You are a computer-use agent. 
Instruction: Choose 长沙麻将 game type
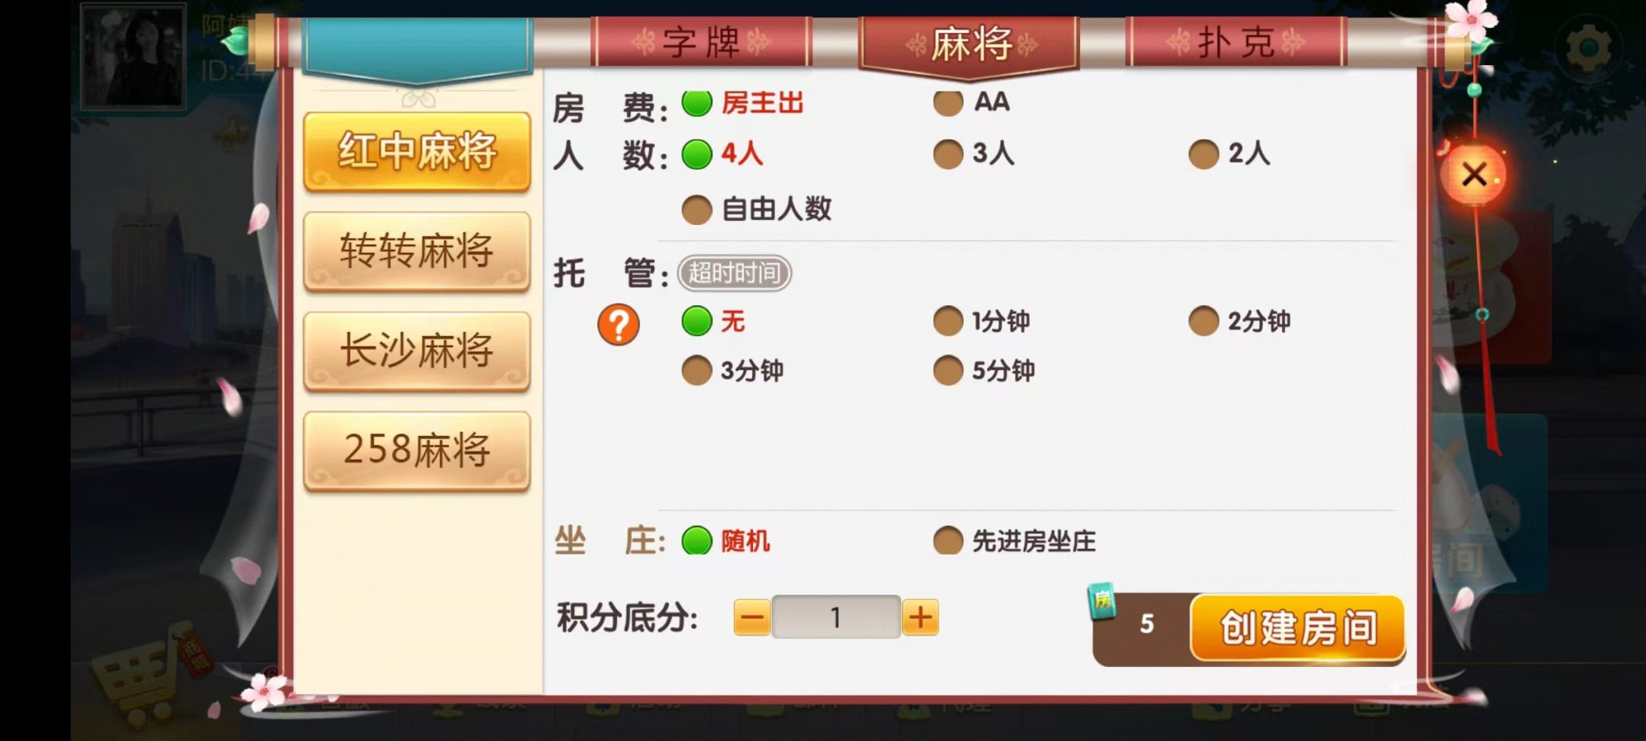416,350
